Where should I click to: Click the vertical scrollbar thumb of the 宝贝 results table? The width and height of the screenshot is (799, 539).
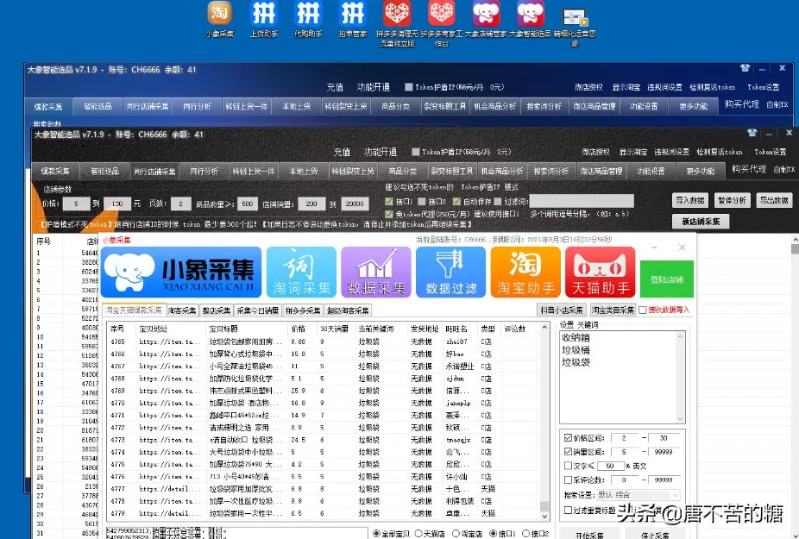[x=544, y=506]
